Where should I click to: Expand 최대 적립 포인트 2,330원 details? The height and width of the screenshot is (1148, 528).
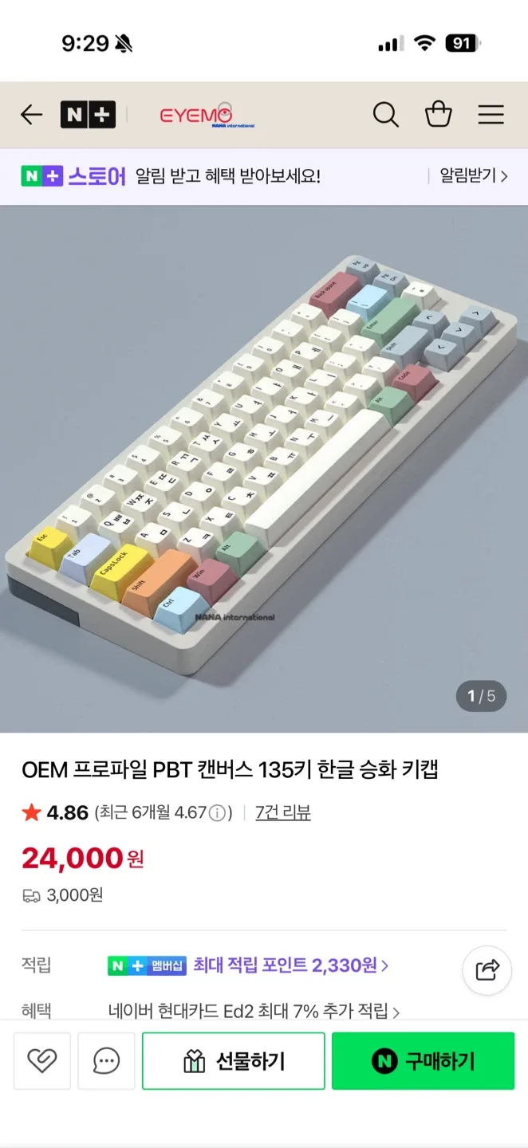click(x=291, y=965)
